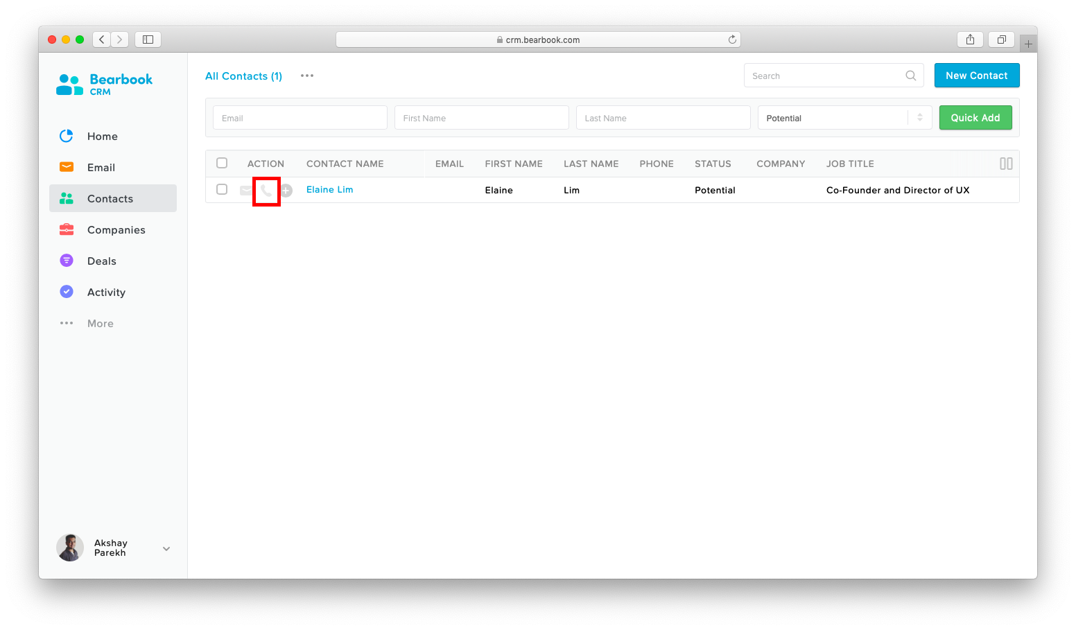
Task: Expand the Akshay Parekh account chevron
Action: (166, 549)
